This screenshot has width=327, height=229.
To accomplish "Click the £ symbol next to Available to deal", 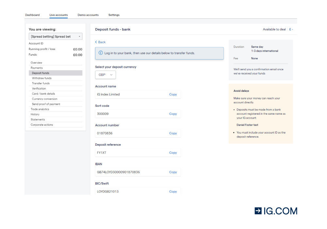I will tap(290, 29).
